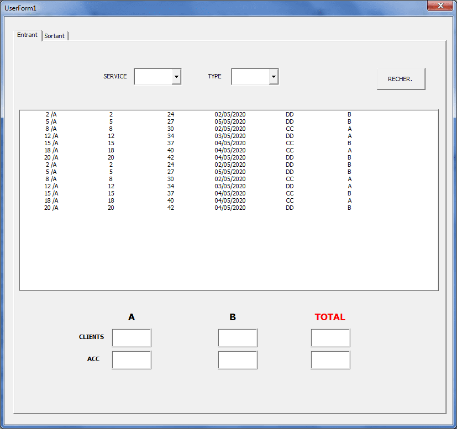Focus the ACC field under column B
The image size is (457, 429).
[x=238, y=360]
